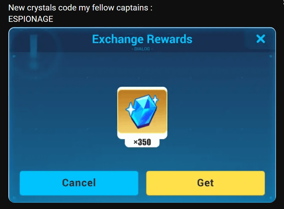Image resolution: width=284 pixels, height=209 pixels.
Task: Click the ESPIONAGE code text
Action: click(x=31, y=19)
